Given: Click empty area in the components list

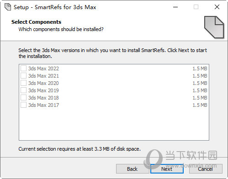Looking at the screenshot, I should pyautogui.click(x=114, y=124).
